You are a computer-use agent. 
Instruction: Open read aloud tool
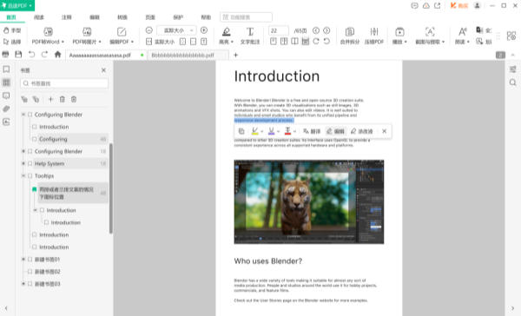pyautogui.click(x=462, y=36)
